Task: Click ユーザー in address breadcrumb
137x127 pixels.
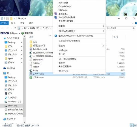Action: click(x=46, y=28)
